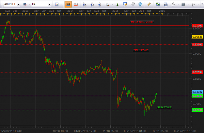The width and height of the screenshot is (204, 133).
Task: Click the zoom-to-area magnifier icon
Action: click(107, 5)
